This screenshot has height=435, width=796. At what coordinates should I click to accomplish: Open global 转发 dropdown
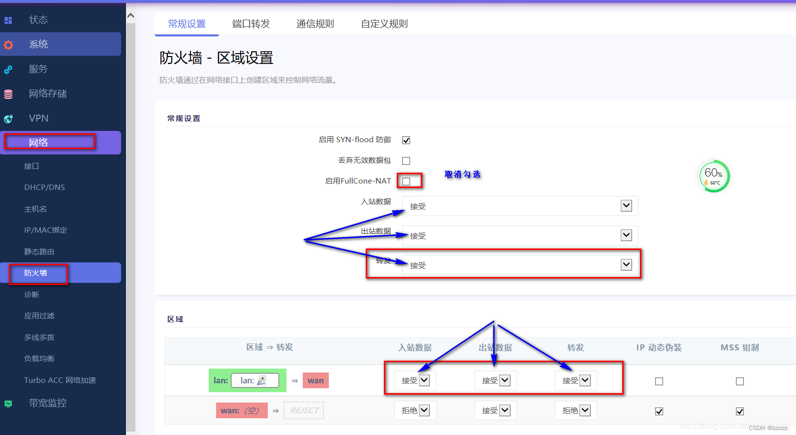point(520,265)
